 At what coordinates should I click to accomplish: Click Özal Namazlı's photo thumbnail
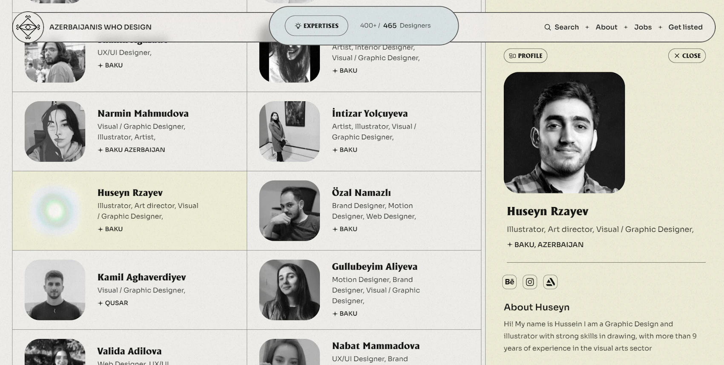pos(290,211)
